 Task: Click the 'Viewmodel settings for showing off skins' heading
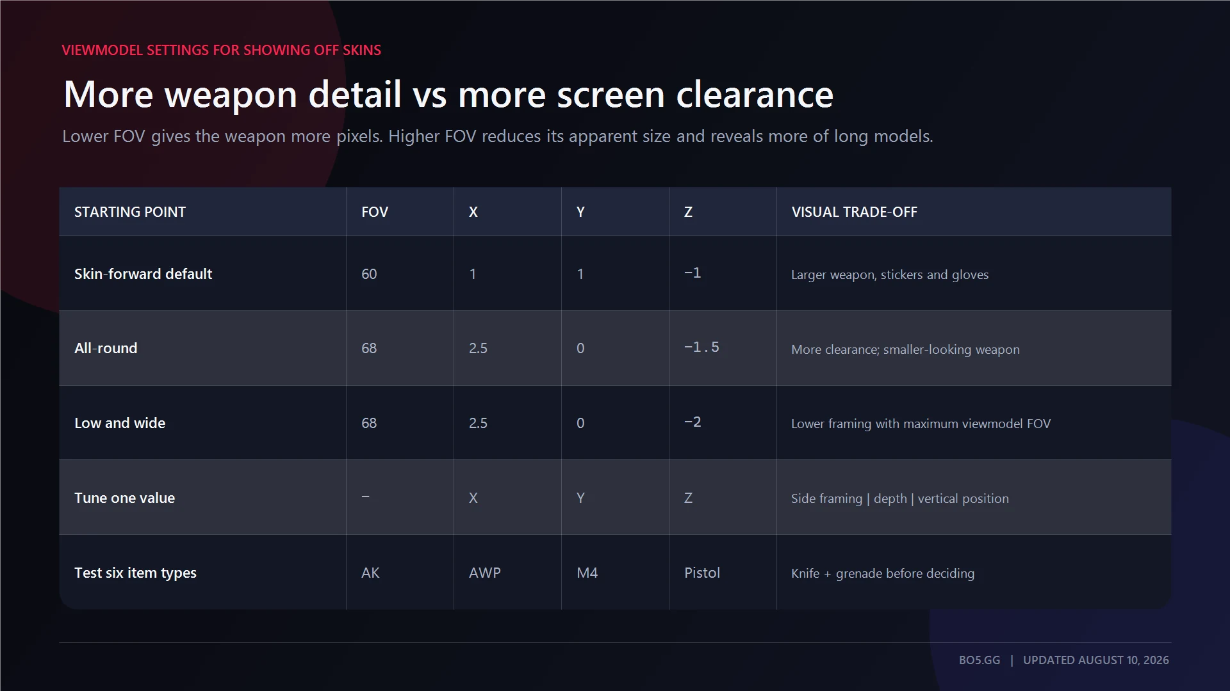click(x=221, y=50)
